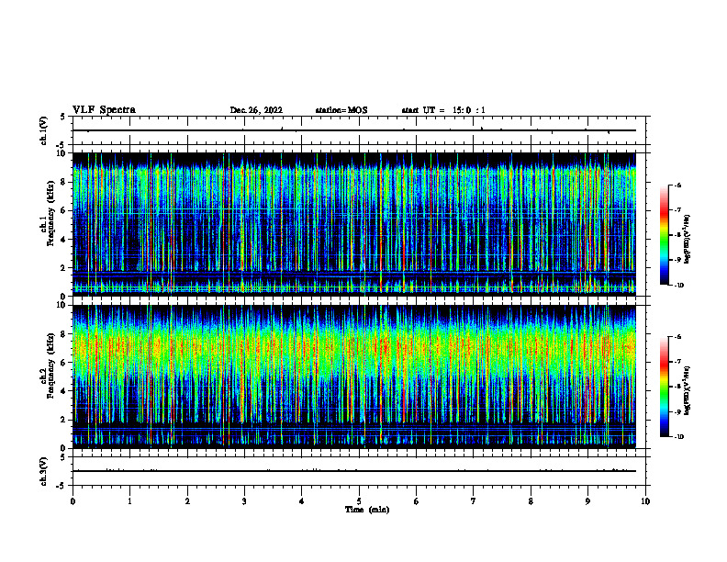Click the "5" tick on ch.3(V) axis
Image resolution: width=727 pixels, height=562 pixels.
(63, 457)
